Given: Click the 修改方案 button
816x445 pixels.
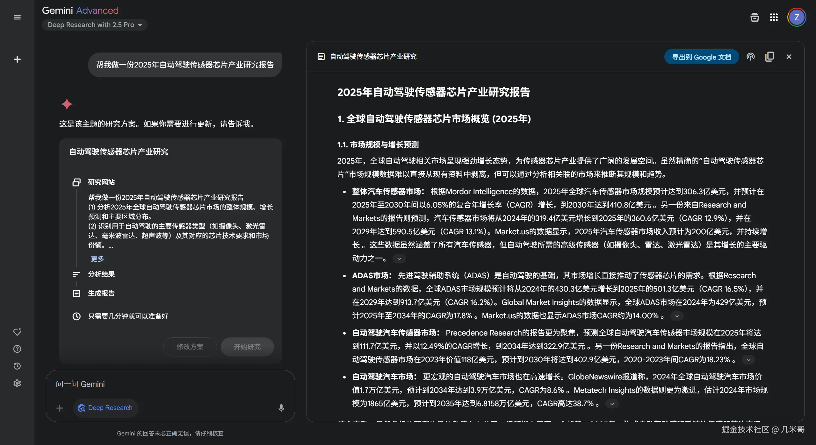Looking at the screenshot, I should pos(190,347).
